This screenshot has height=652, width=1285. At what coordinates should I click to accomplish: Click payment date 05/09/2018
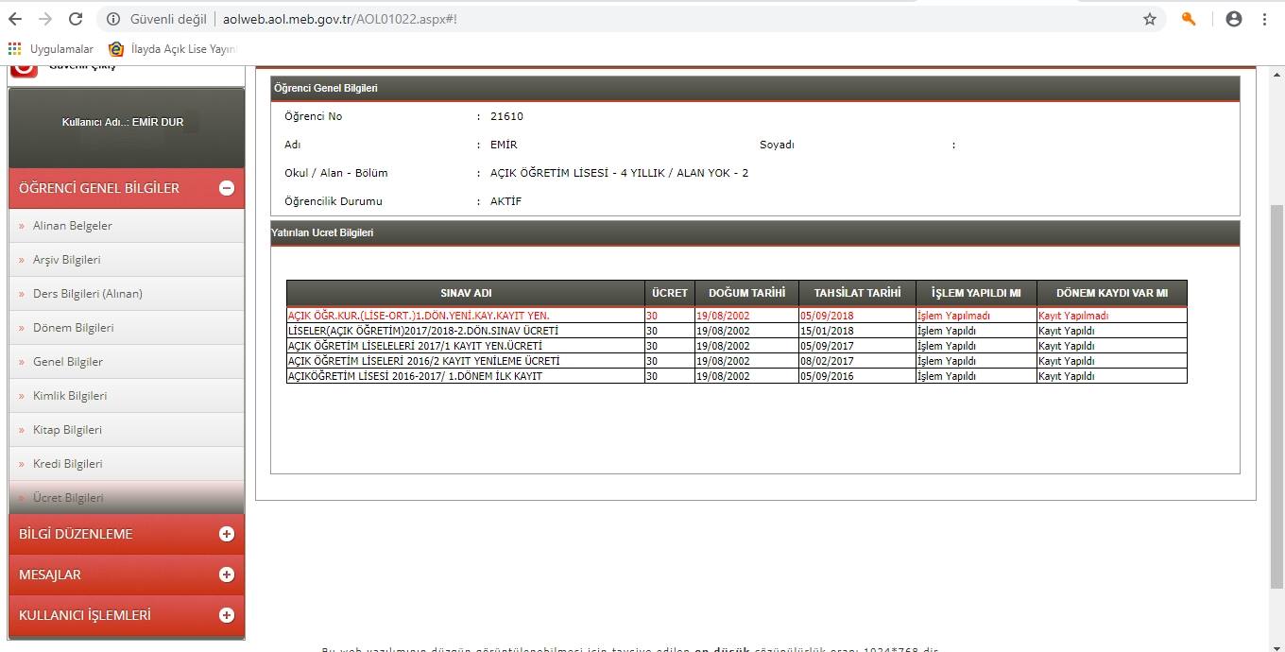click(827, 316)
